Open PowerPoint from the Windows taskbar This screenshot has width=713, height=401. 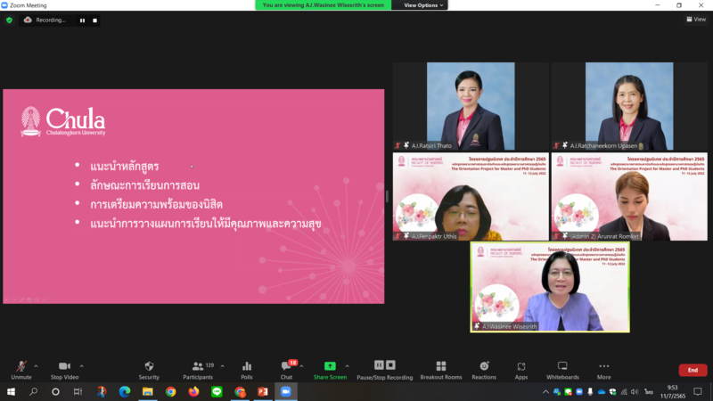[263, 391]
